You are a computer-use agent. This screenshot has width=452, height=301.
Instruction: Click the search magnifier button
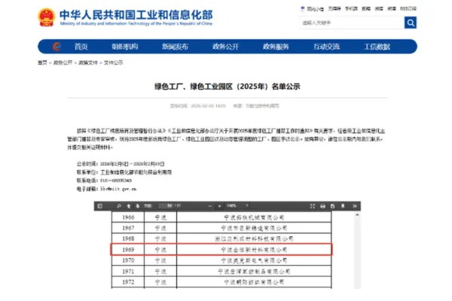pos(411,23)
